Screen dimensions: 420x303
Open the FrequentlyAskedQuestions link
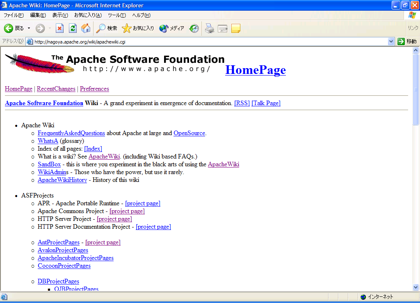tap(71, 133)
